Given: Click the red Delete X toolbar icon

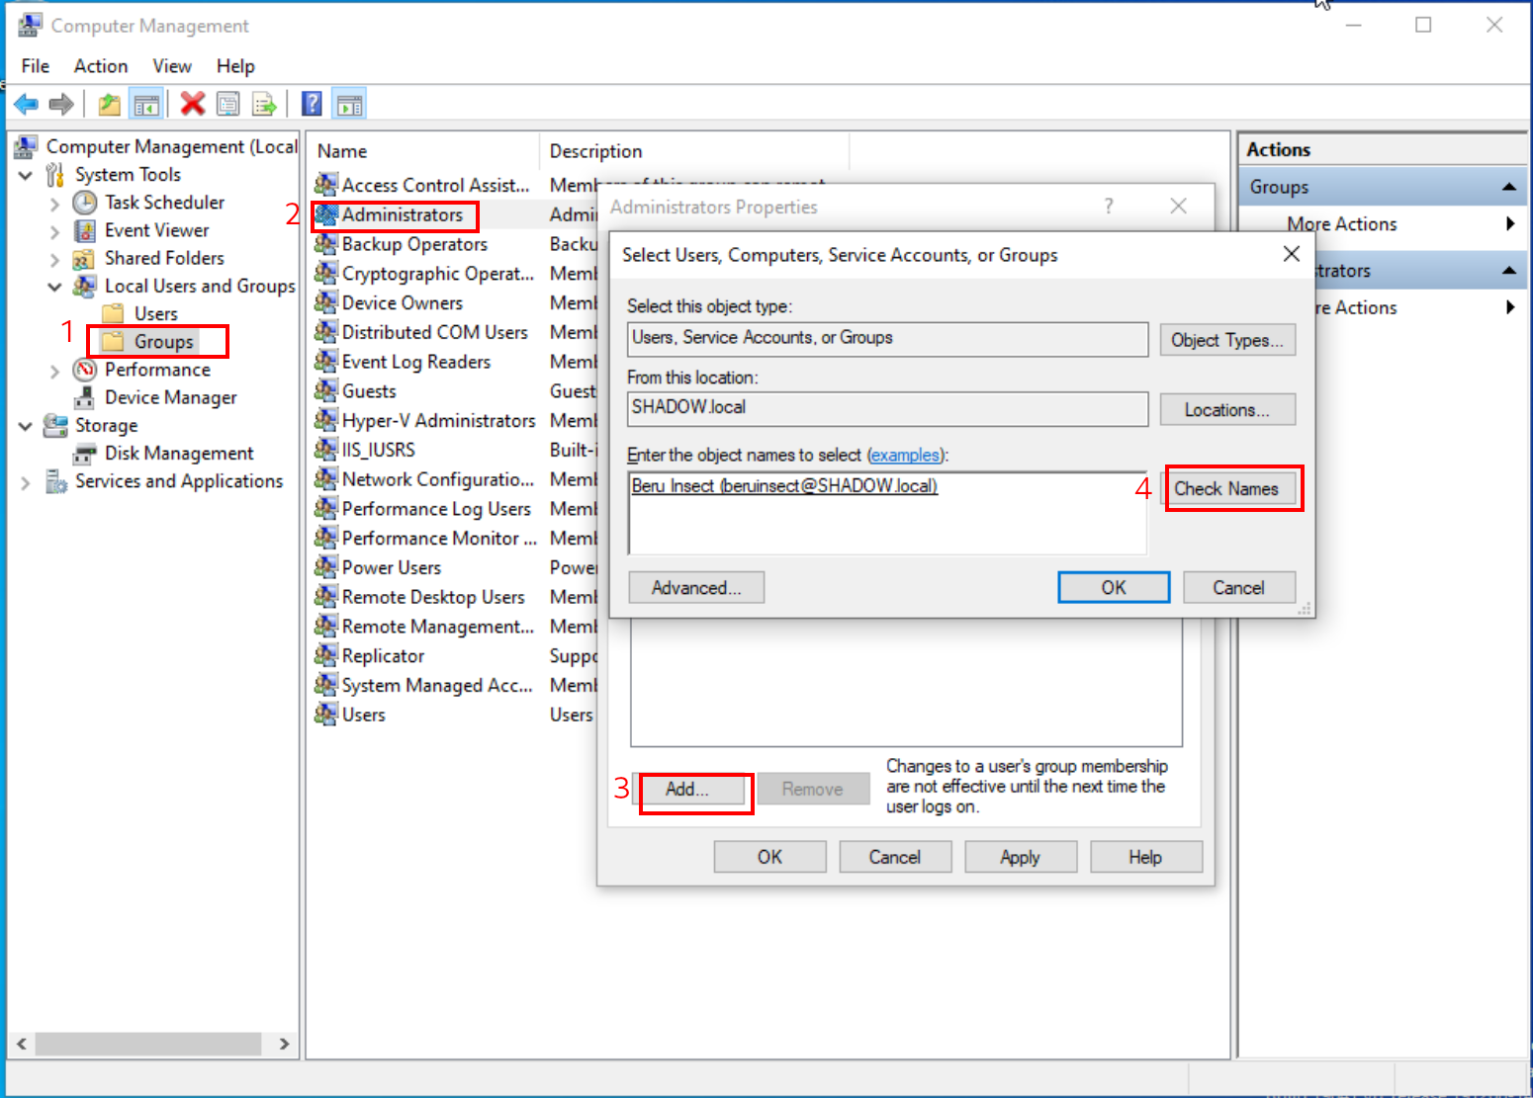Looking at the screenshot, I should pos(193,104).
